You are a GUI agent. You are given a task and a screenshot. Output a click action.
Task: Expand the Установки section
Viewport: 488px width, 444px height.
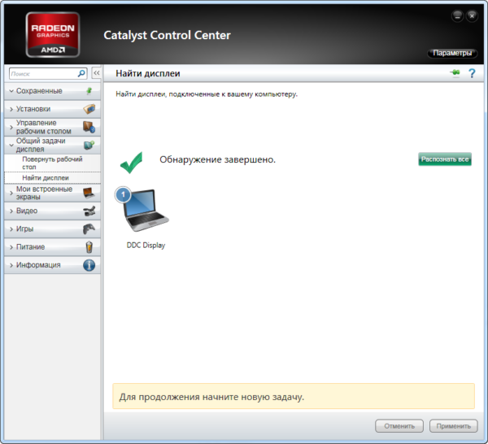(x=11, y=109)
